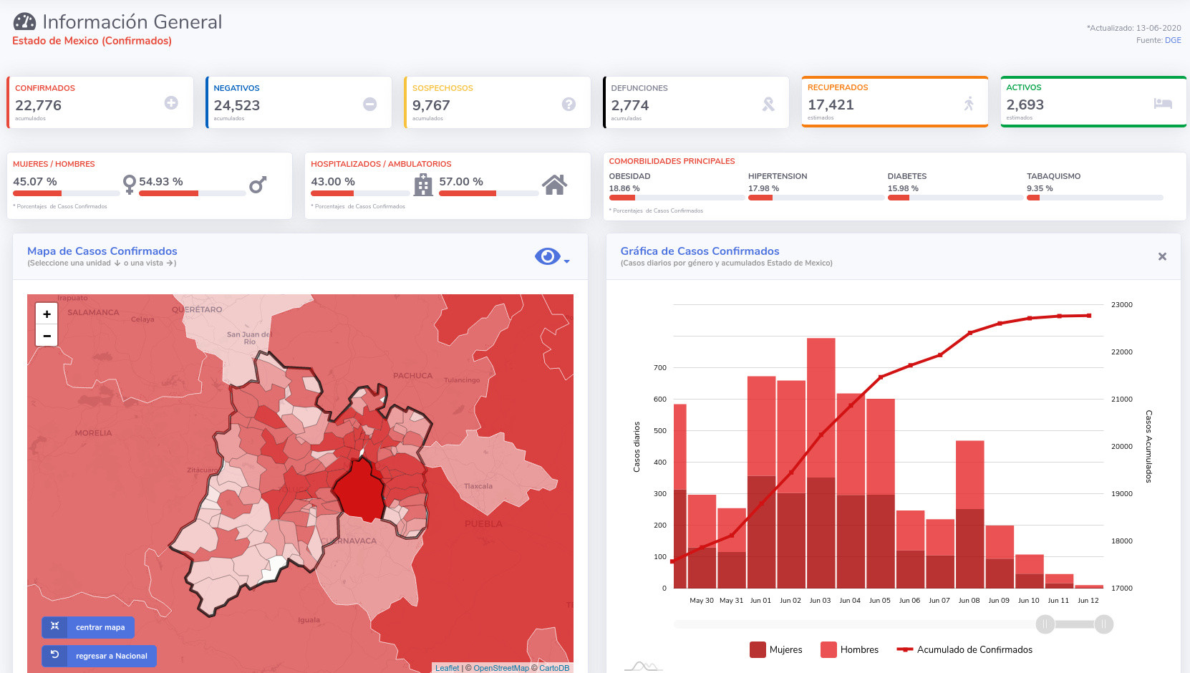This screenshot has width=1190, height=673.
Task: Close the Gráfica de Casos Confirmados panel
Action: coord(1162,256)
